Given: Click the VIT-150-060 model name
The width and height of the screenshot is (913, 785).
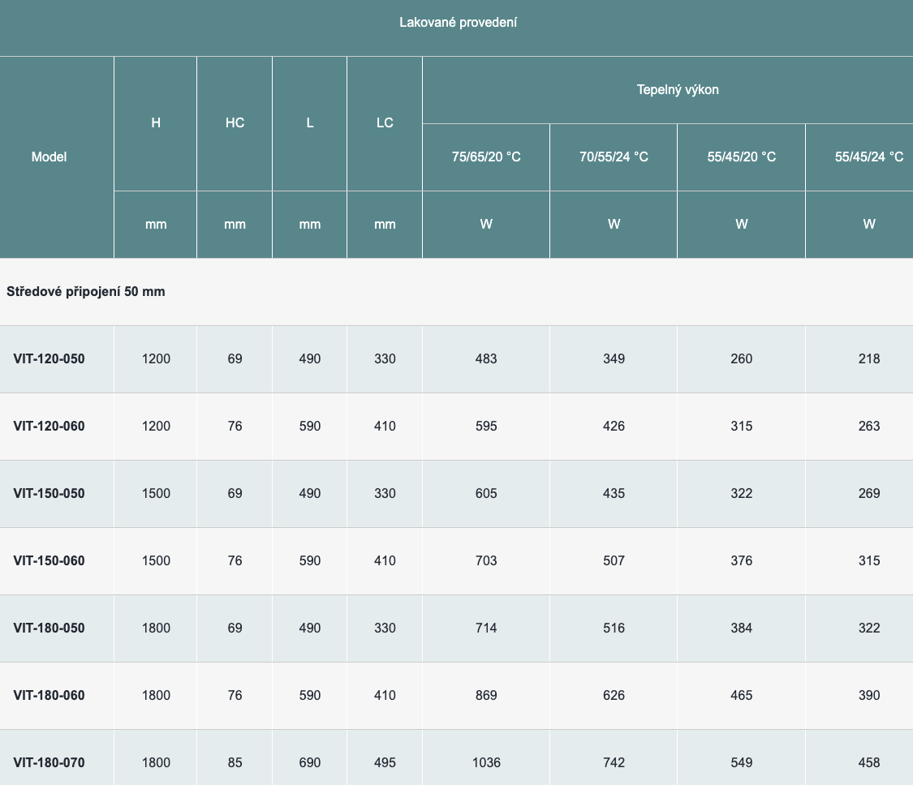Looking at the screenshot, I should click(49, 561).
